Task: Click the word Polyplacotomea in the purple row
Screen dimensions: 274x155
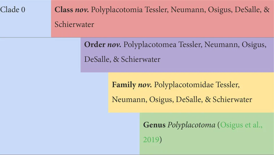Action: click(x=151, y=45)
